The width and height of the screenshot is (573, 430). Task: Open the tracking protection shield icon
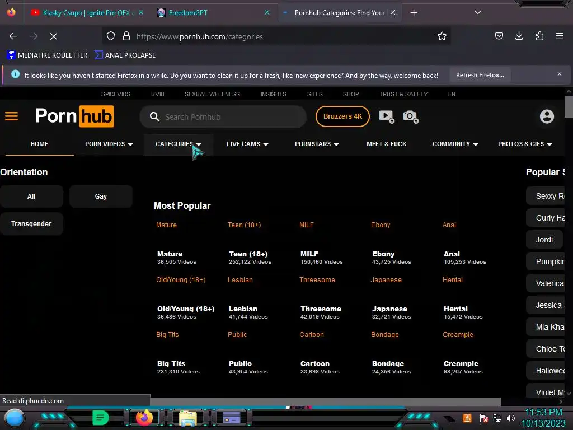pos(111,36)
